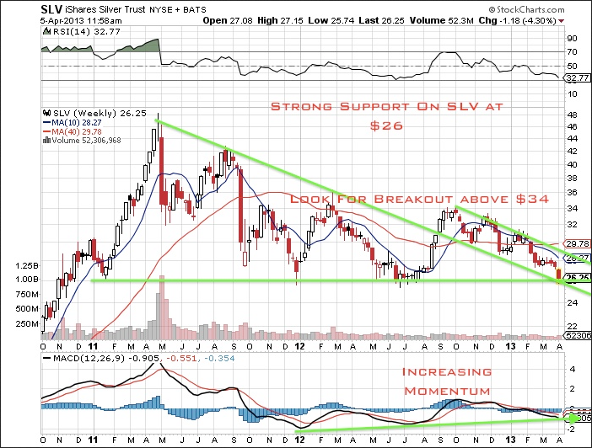Click the 29.78 price tag on right axis

[x=578, y=244]
